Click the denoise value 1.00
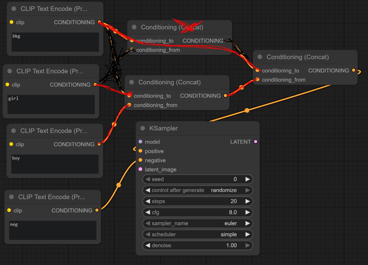Image resolution: width=368 pixels, height=265 pixels. 231,245
